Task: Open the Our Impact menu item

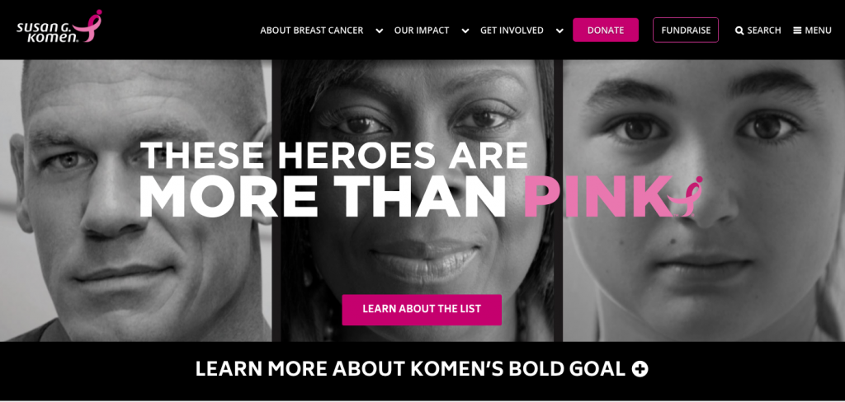Action: [422, 30]
